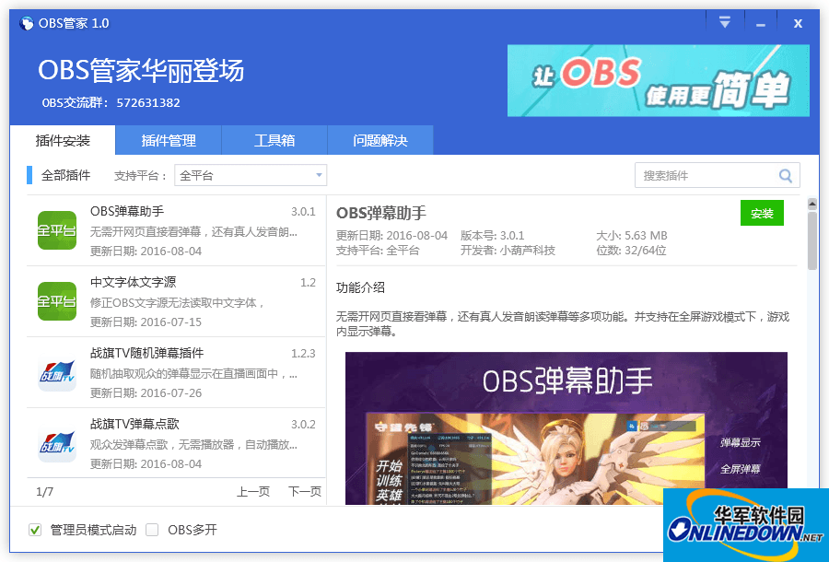
Task: Open the 问题解决 tab
Action: click(x=380, y=140)
